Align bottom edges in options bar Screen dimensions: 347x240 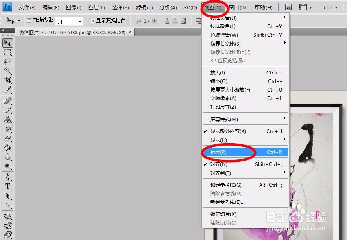[155, 21]
